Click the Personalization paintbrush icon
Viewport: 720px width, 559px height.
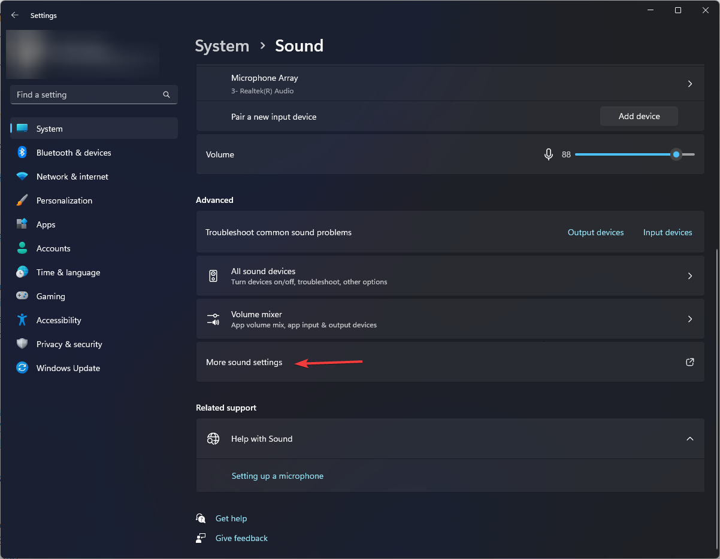tap(22, 200)
